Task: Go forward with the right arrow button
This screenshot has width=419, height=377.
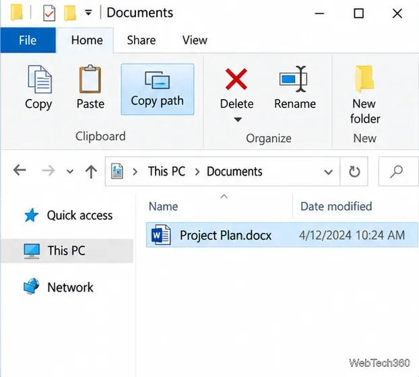Action: click(49, 170)
